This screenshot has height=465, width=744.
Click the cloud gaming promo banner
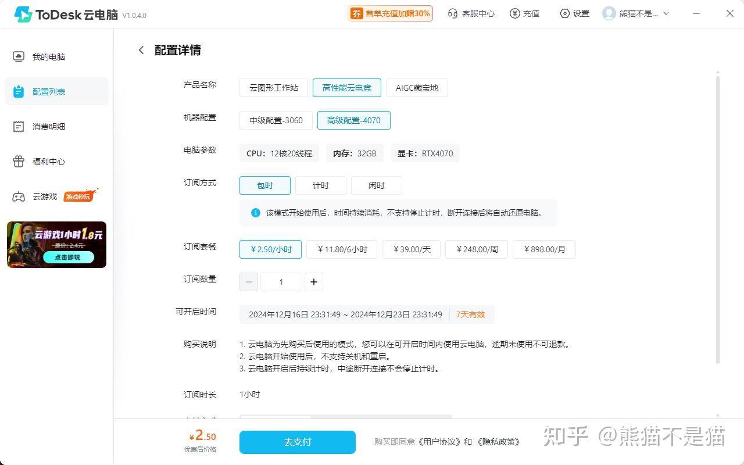pyautogui.click(x=56, y=244)
